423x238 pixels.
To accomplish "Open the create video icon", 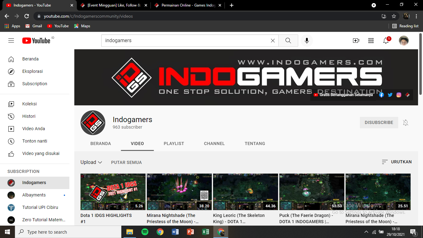I will point(356,41).
